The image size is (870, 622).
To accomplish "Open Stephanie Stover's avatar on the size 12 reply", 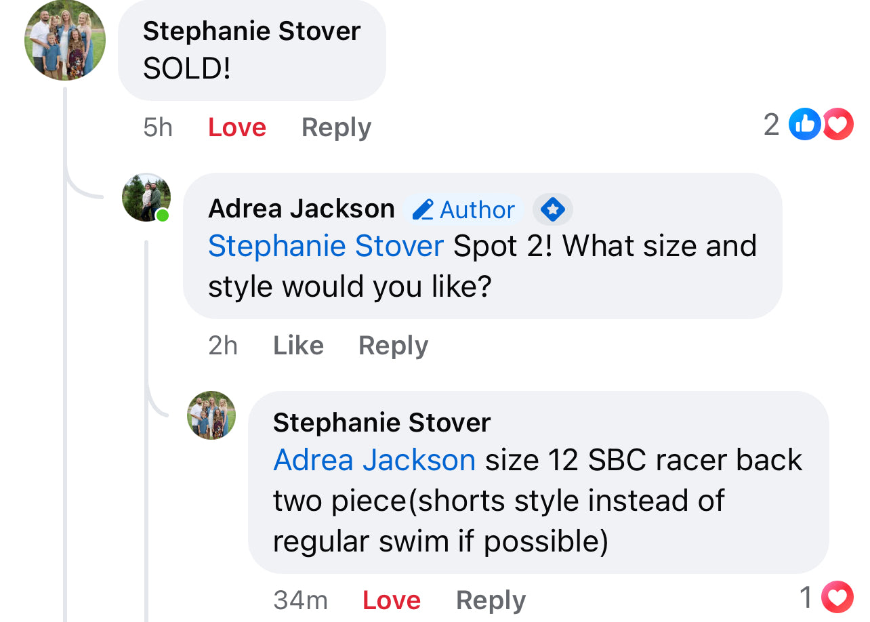I will (x=211, y=415).
